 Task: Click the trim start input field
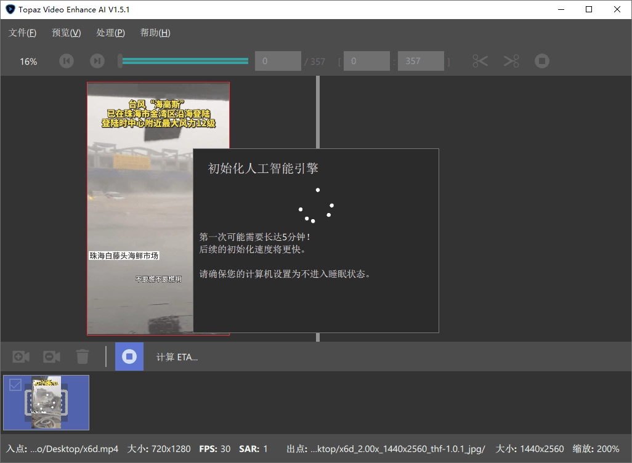coord(367,60)
